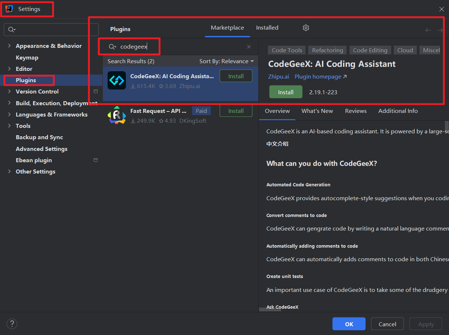Click the settings search magnifier icon
Viewport: 449px width, 335px height.
pos(12,30)
